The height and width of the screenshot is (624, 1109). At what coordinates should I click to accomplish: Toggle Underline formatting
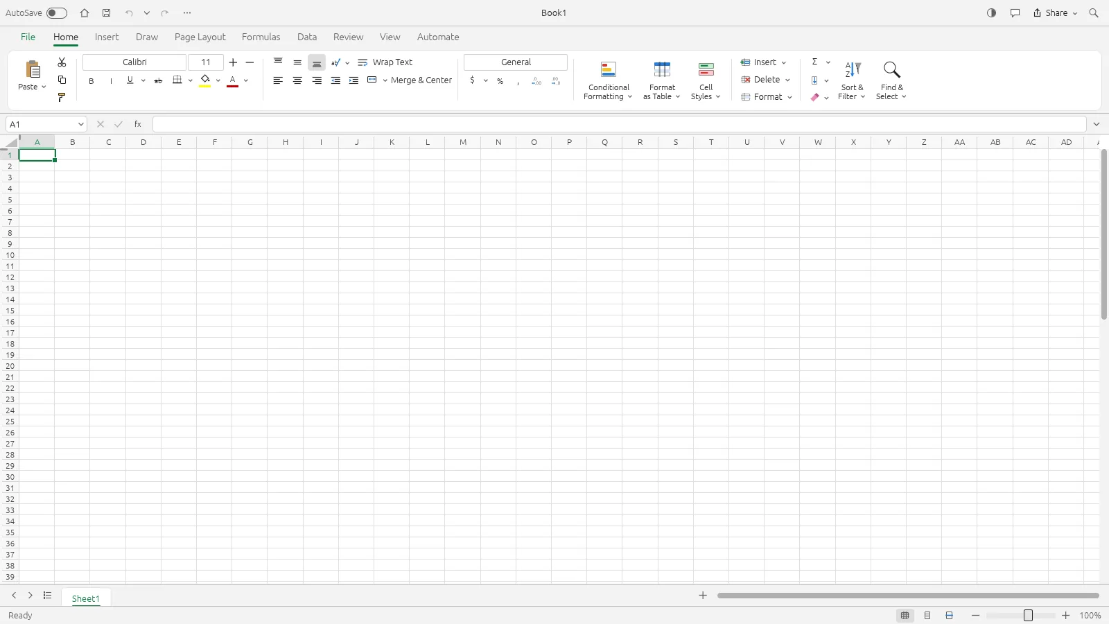130,80
